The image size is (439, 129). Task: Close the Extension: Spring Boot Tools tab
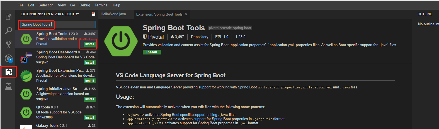[186, 14]
